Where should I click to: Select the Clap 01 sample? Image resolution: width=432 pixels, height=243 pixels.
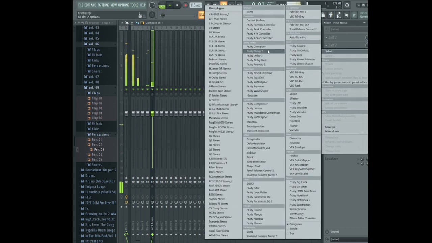coord(97,98)
